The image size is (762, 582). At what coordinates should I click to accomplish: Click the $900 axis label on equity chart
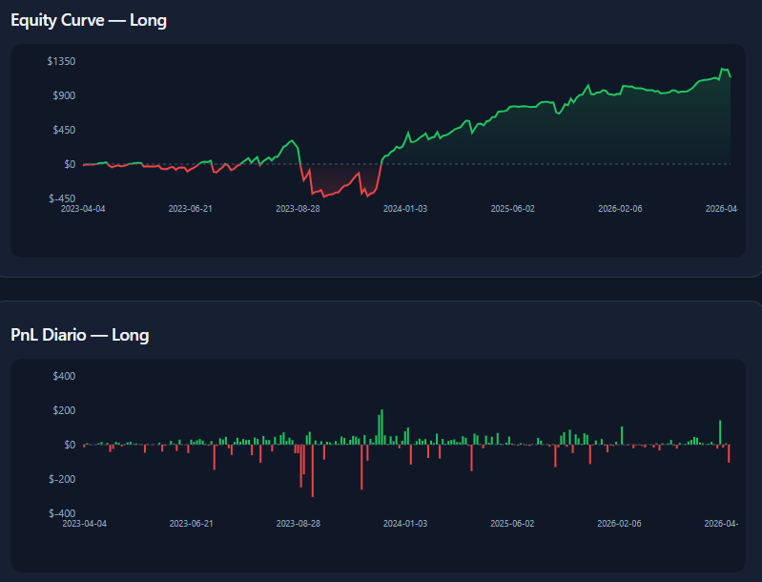[x=64, y=95]
